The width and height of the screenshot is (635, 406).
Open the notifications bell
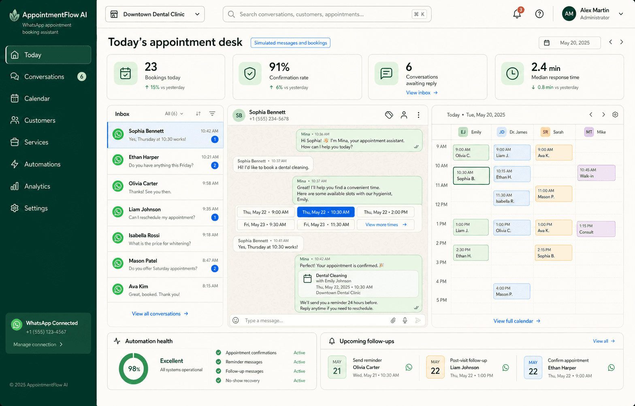pyautogui.click(x=517, y=14)
